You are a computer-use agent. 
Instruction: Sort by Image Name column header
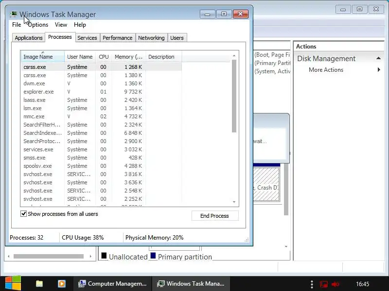coord(42,57)
